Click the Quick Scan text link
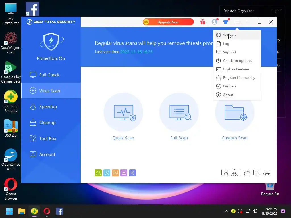Image resolution: width=291 pixels, height=218 pixels. 123,138
